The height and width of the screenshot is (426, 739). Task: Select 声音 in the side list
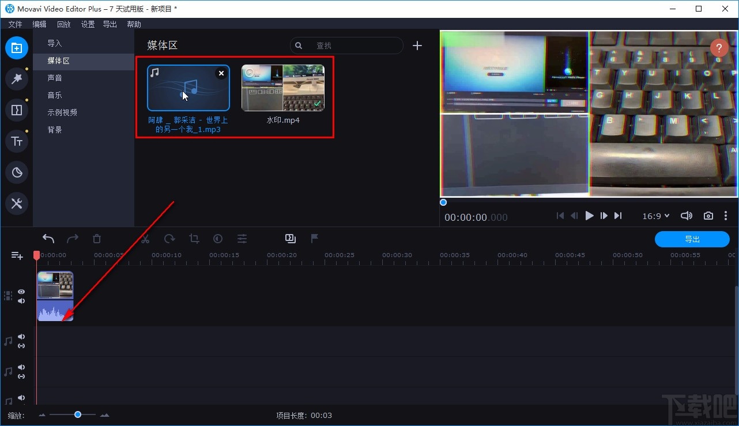click(x=84, y=78)
